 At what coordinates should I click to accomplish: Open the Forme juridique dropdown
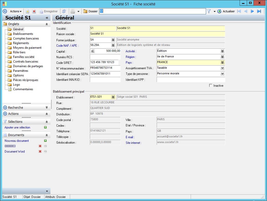(x=113, y=40)
